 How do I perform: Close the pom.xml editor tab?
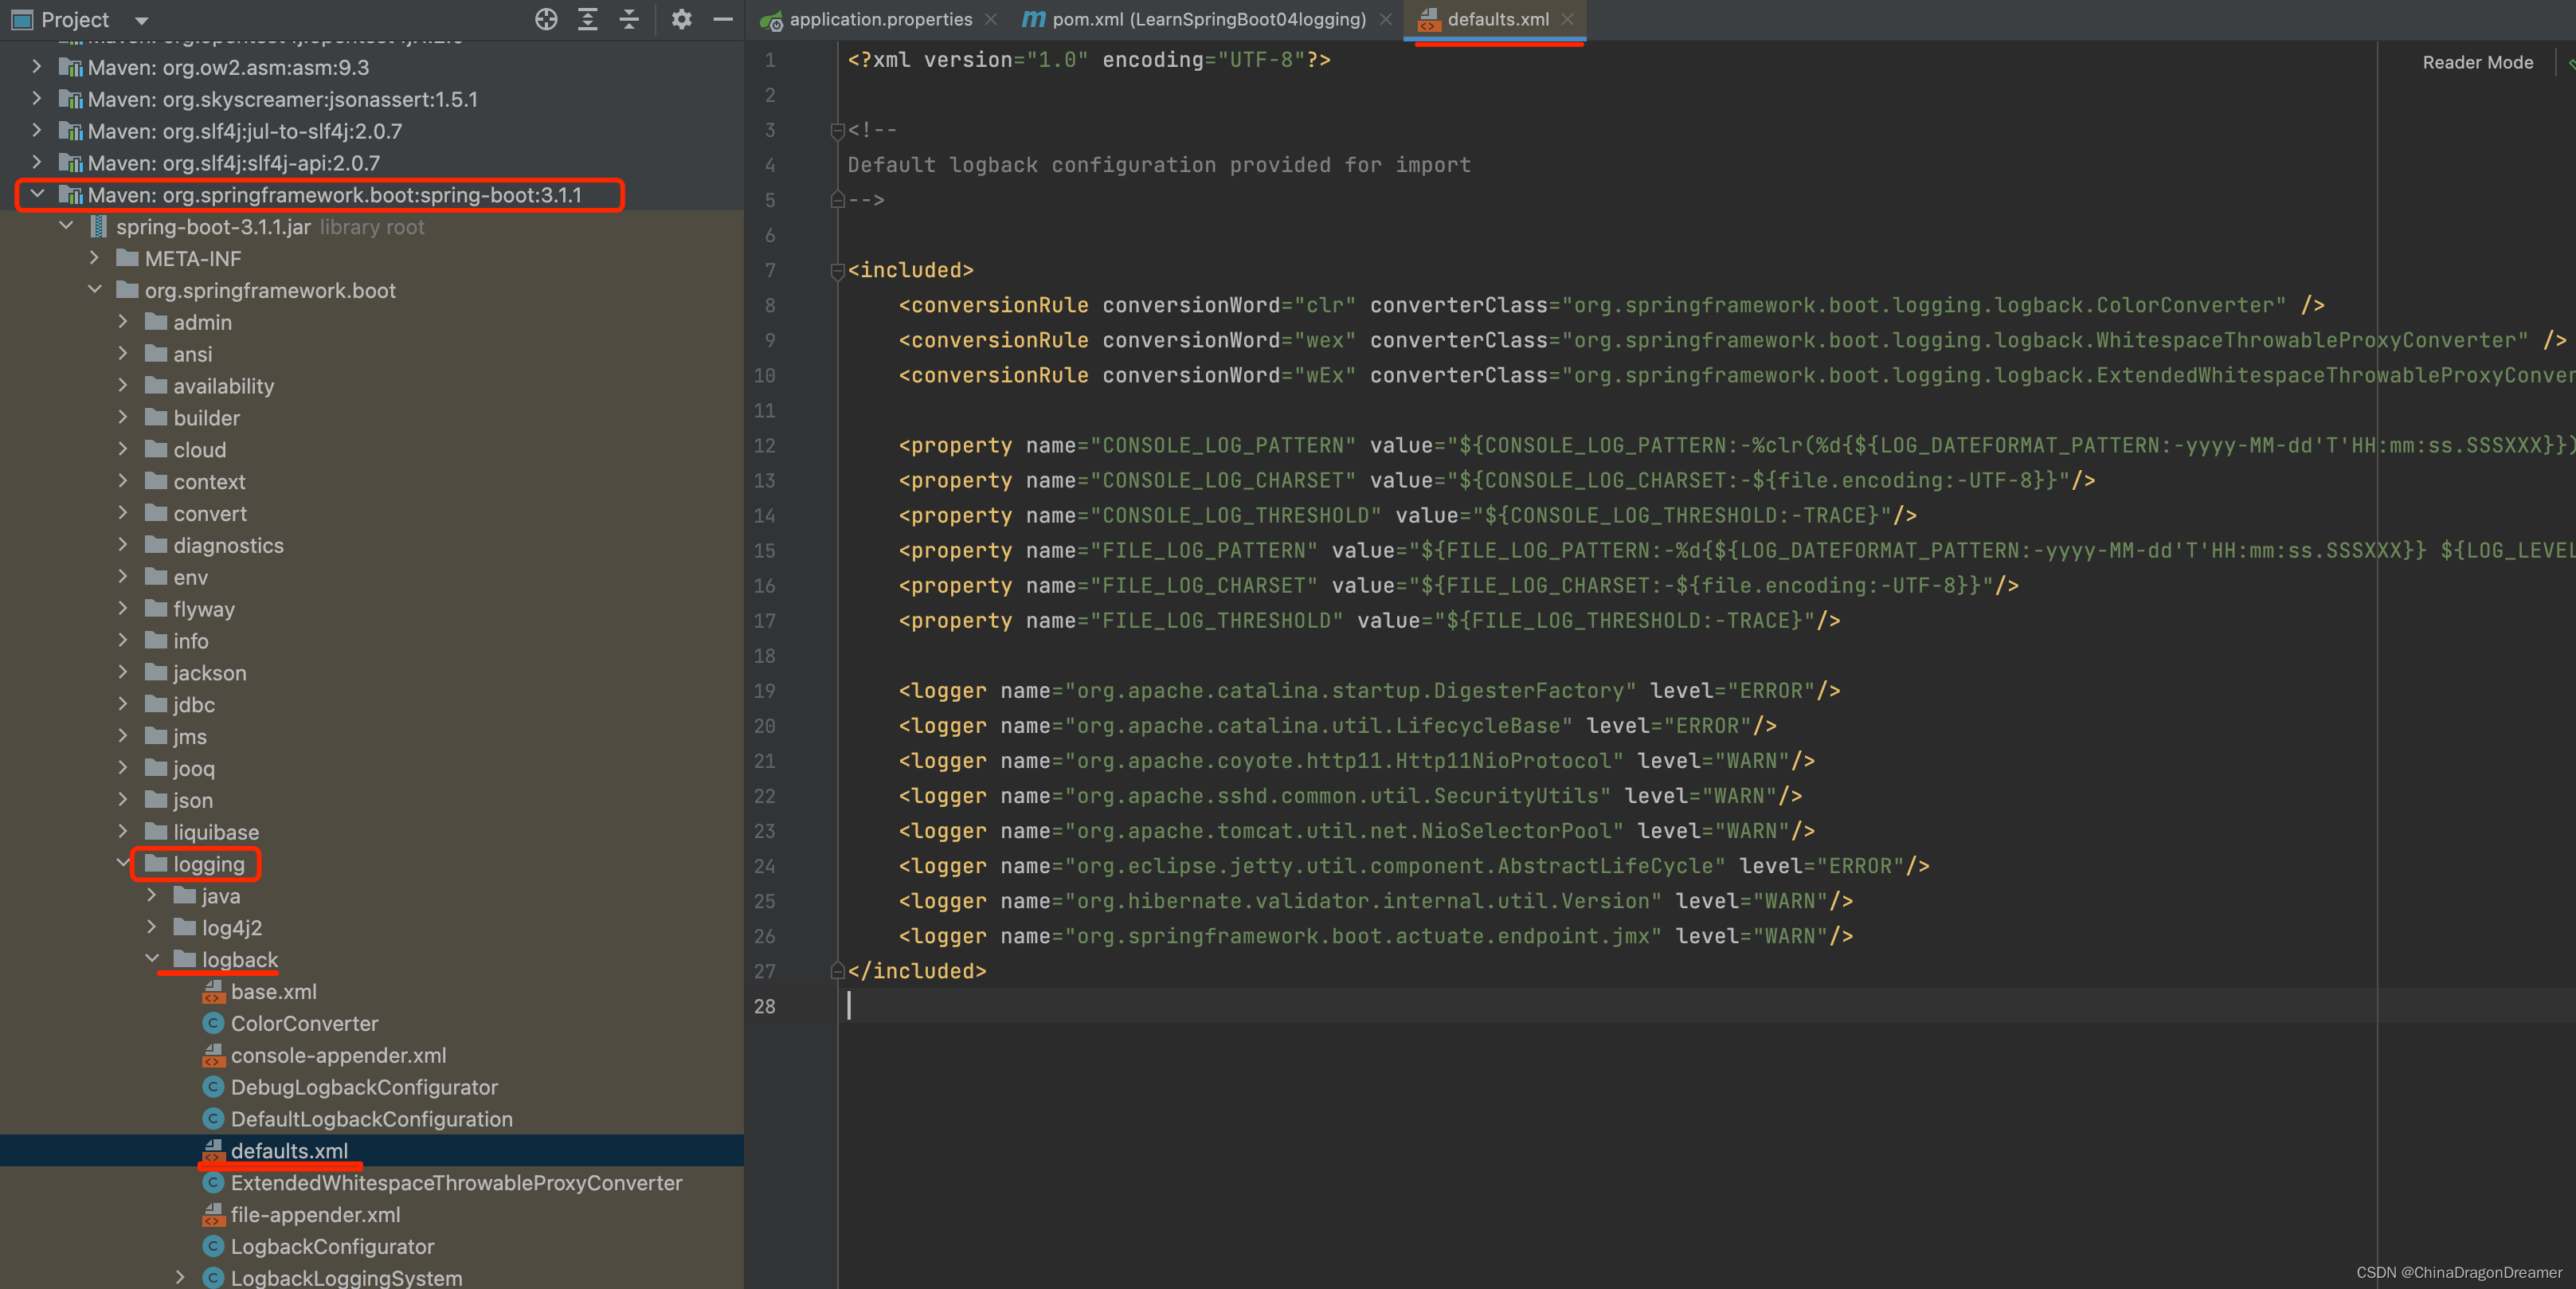coord(1385,19)
